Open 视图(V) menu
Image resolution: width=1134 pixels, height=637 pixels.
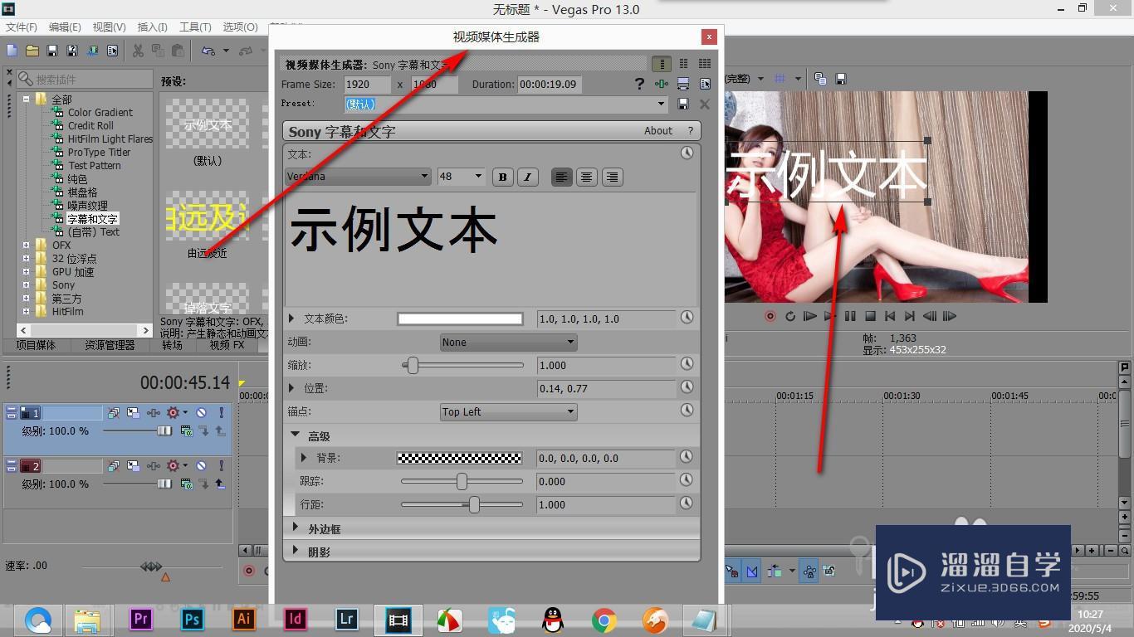tap(109, 27)
